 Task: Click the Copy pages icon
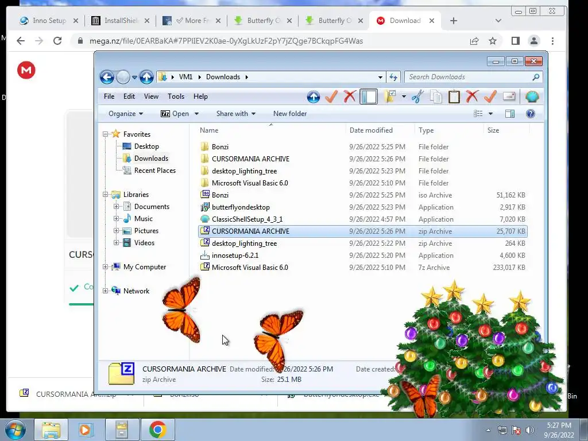click(436, 96)
